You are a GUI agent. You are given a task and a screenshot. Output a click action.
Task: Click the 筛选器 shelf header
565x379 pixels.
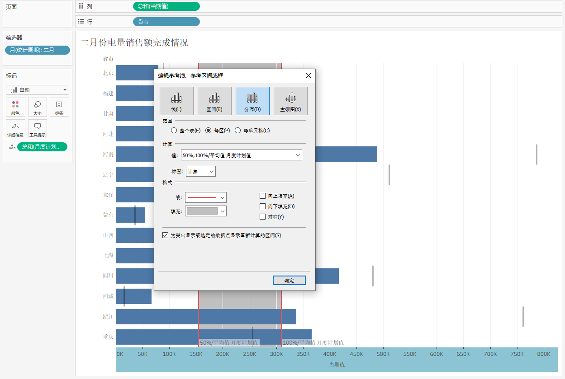click(x=14, y=37)
